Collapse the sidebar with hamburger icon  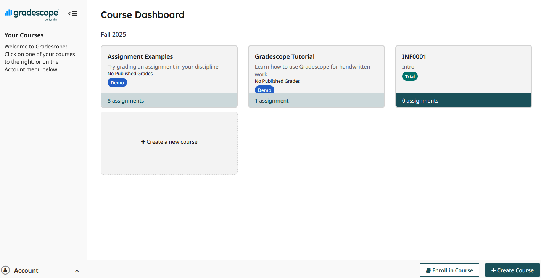click(x=73, y=14)
